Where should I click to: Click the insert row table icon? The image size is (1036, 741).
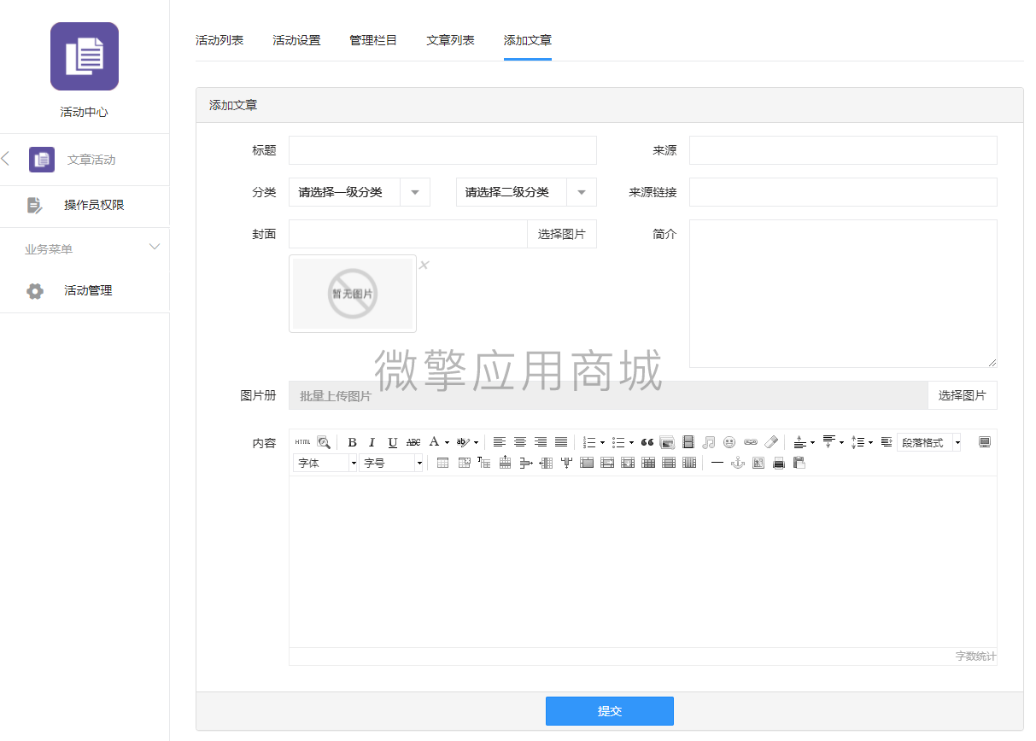505,463
